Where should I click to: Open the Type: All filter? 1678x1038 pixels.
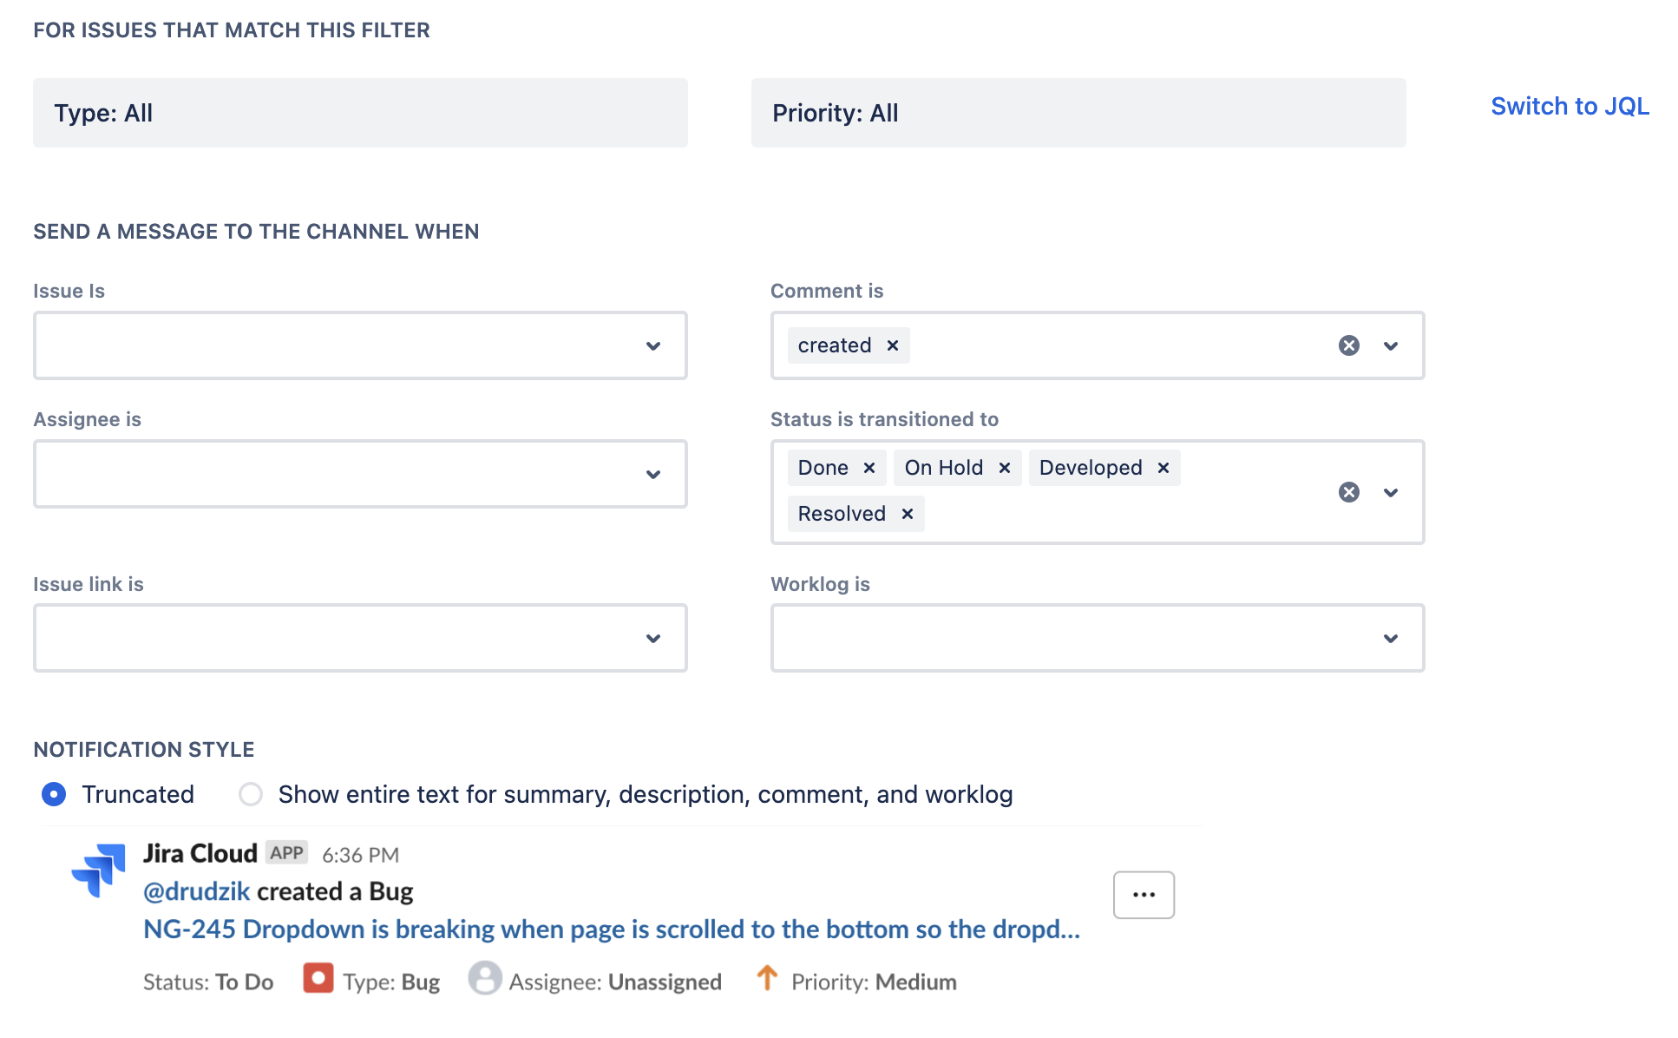[360, 113]
